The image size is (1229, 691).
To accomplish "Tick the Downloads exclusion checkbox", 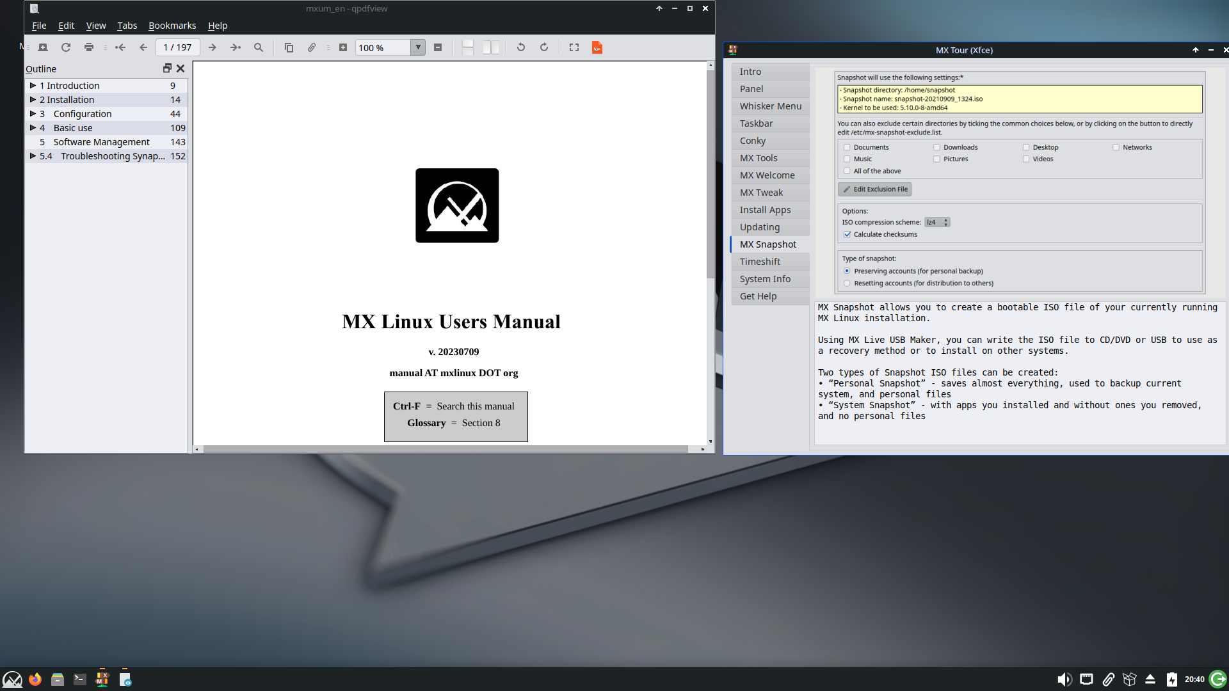I will tap(936, 147).
